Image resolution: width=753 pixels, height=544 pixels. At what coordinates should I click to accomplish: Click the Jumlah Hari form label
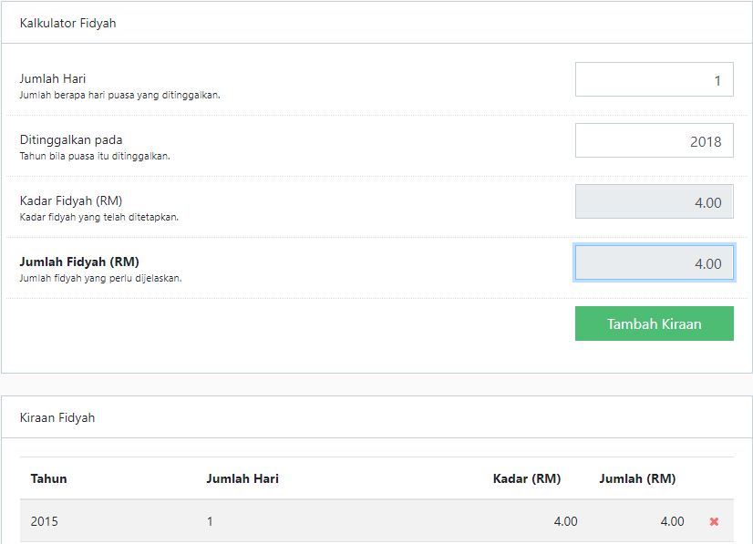(x=53, y=79)
